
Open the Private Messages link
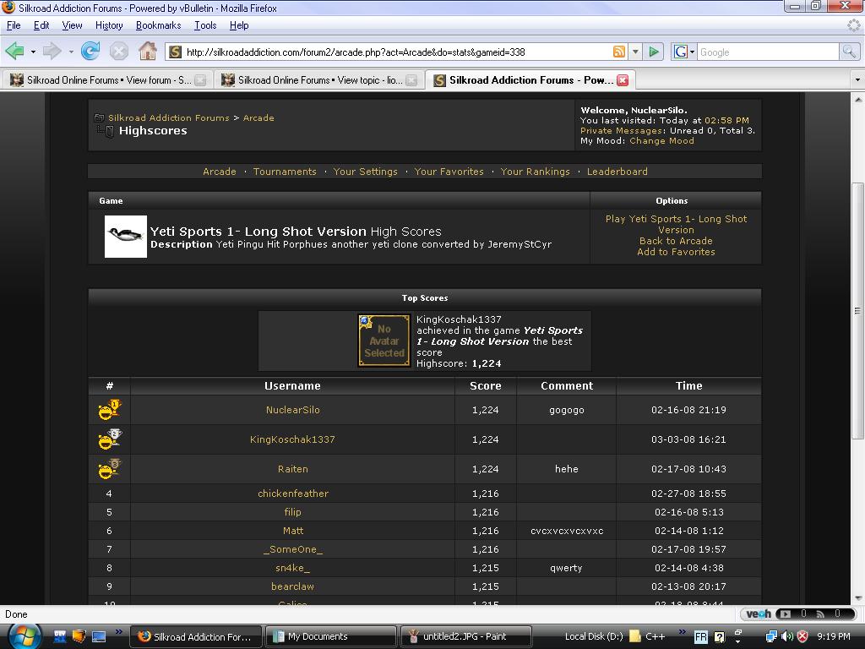point(622,131)
